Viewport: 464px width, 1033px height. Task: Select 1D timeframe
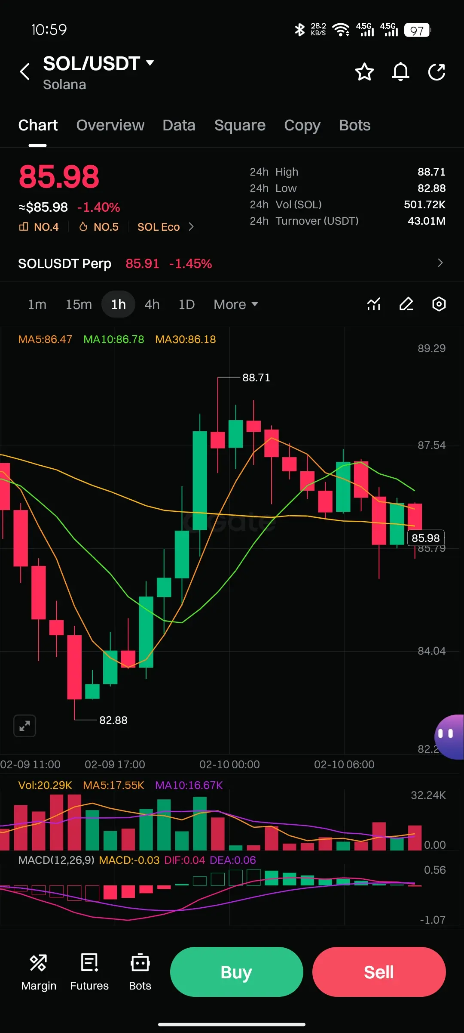click(x=186, y=304)
